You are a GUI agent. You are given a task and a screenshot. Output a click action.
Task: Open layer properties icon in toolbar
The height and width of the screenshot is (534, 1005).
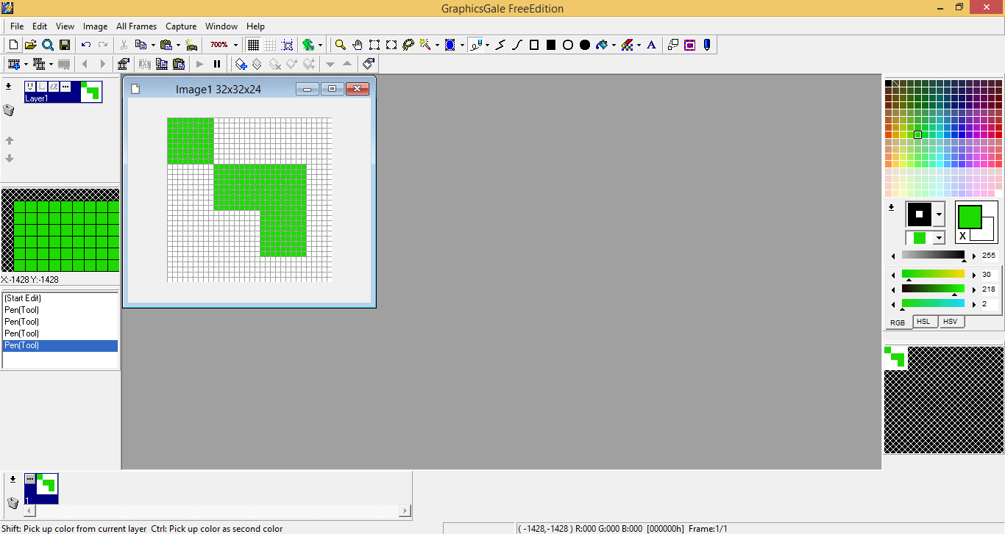point(369,64)
